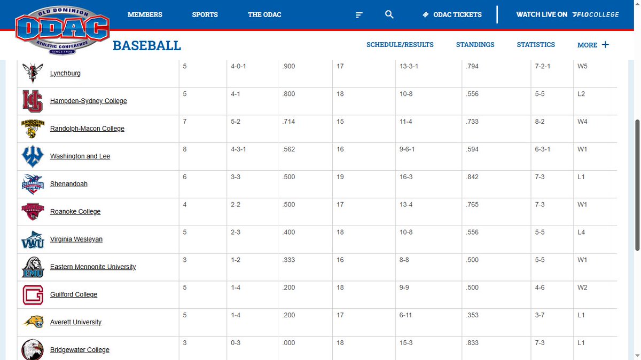The height and width of the screenshot is (360, 641).
Task: Open Bridgewater College team link
Action: [x=80, y=350]
